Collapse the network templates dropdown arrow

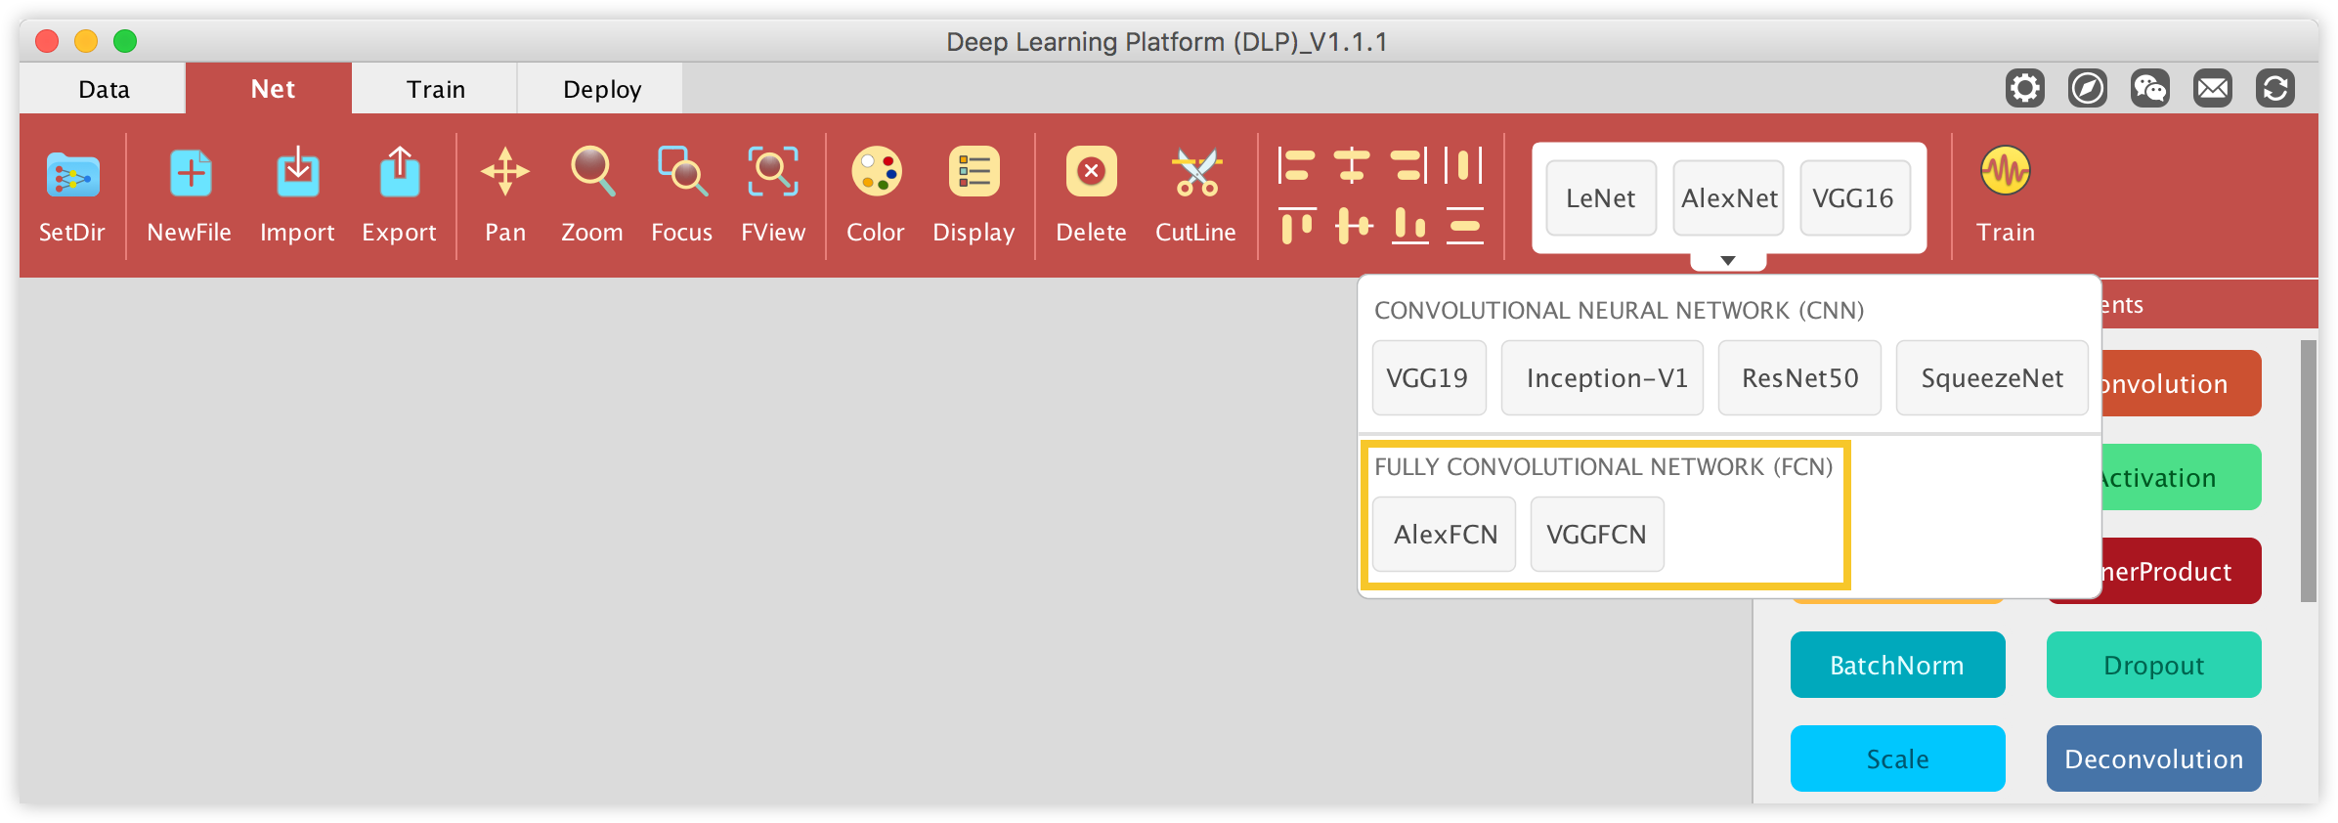pyautogui.click(x=1728, y=261)
